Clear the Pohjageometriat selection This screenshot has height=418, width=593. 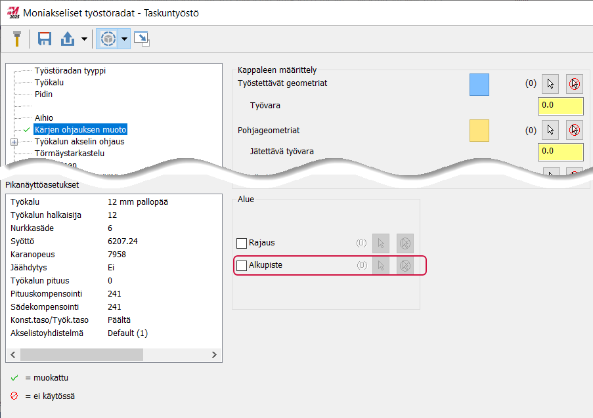click(575, 131)
